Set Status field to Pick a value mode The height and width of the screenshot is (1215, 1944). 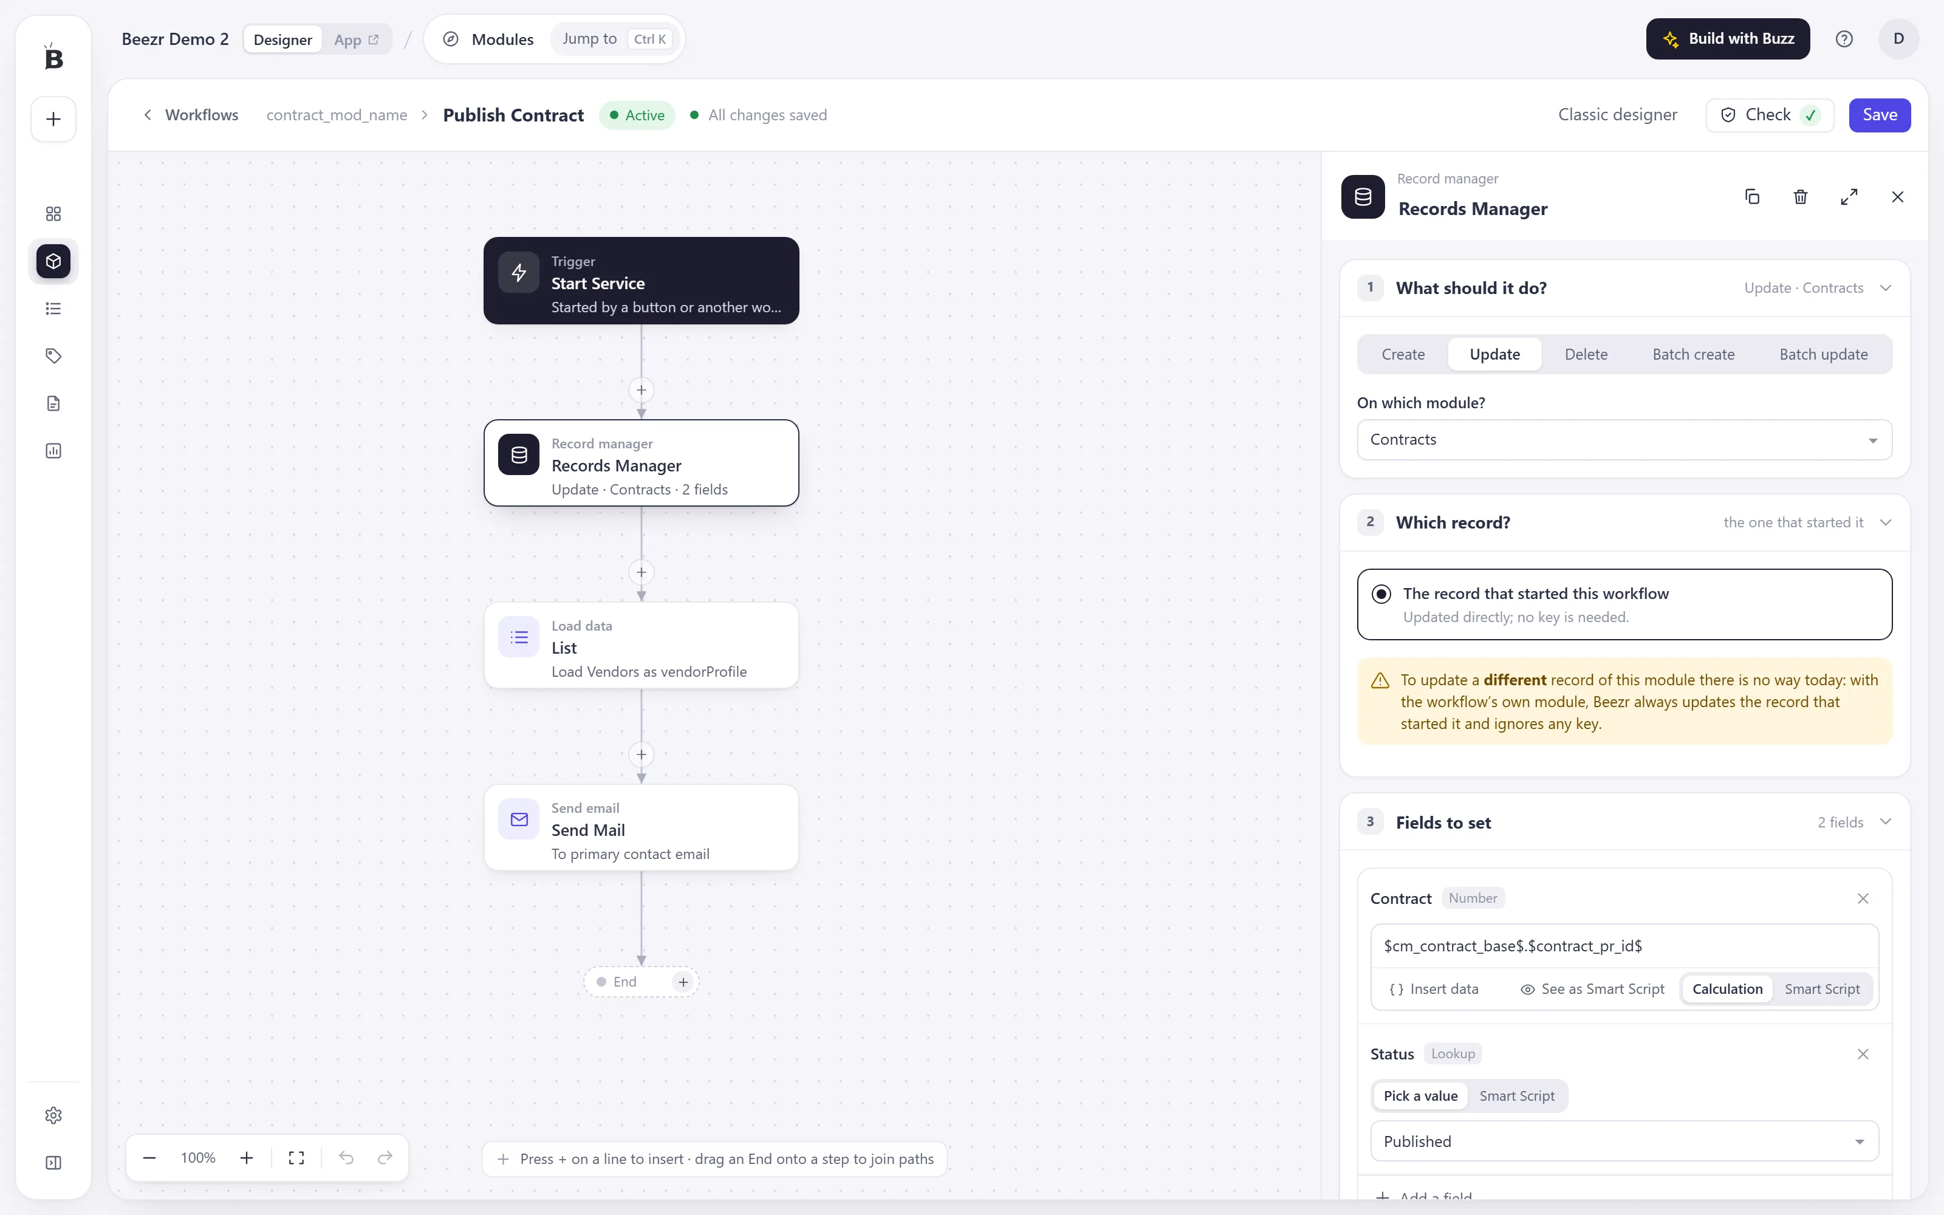(1420, 1096)
